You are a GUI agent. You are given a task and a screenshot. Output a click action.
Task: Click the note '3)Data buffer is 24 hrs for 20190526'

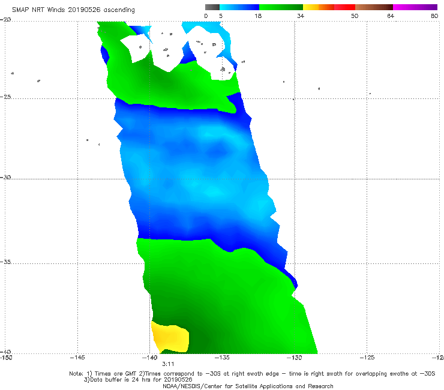(x=138, y=380)
